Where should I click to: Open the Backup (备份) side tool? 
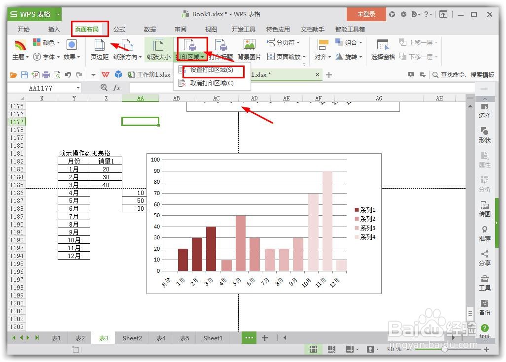pyautogui.click(x=484, y=307)
